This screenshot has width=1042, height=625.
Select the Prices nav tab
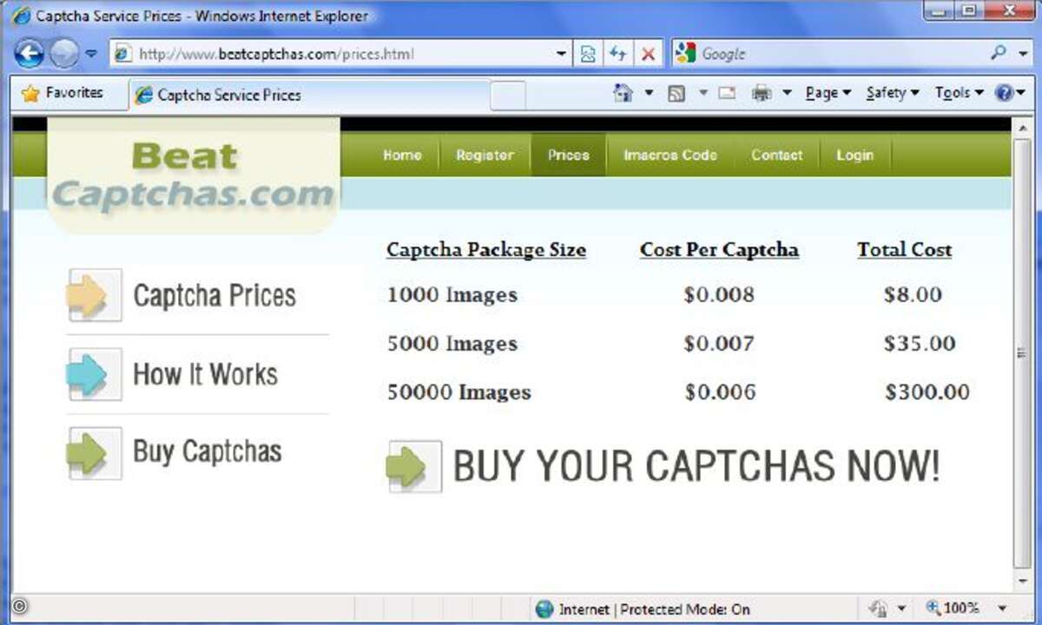(x=568, y=155)
